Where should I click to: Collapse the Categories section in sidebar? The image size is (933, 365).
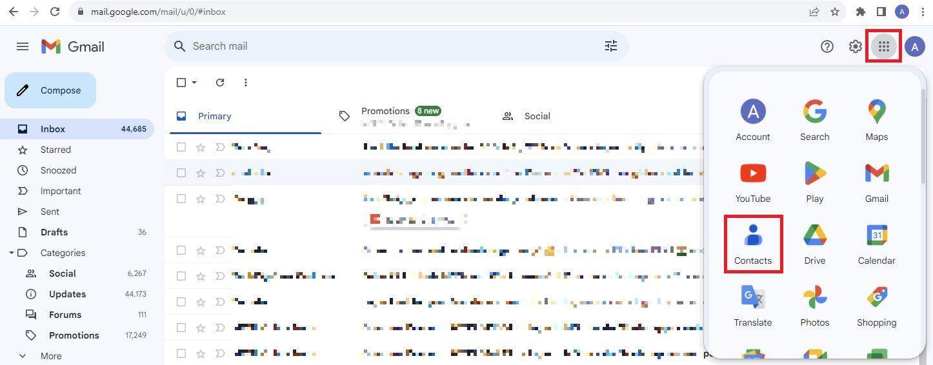12,253
